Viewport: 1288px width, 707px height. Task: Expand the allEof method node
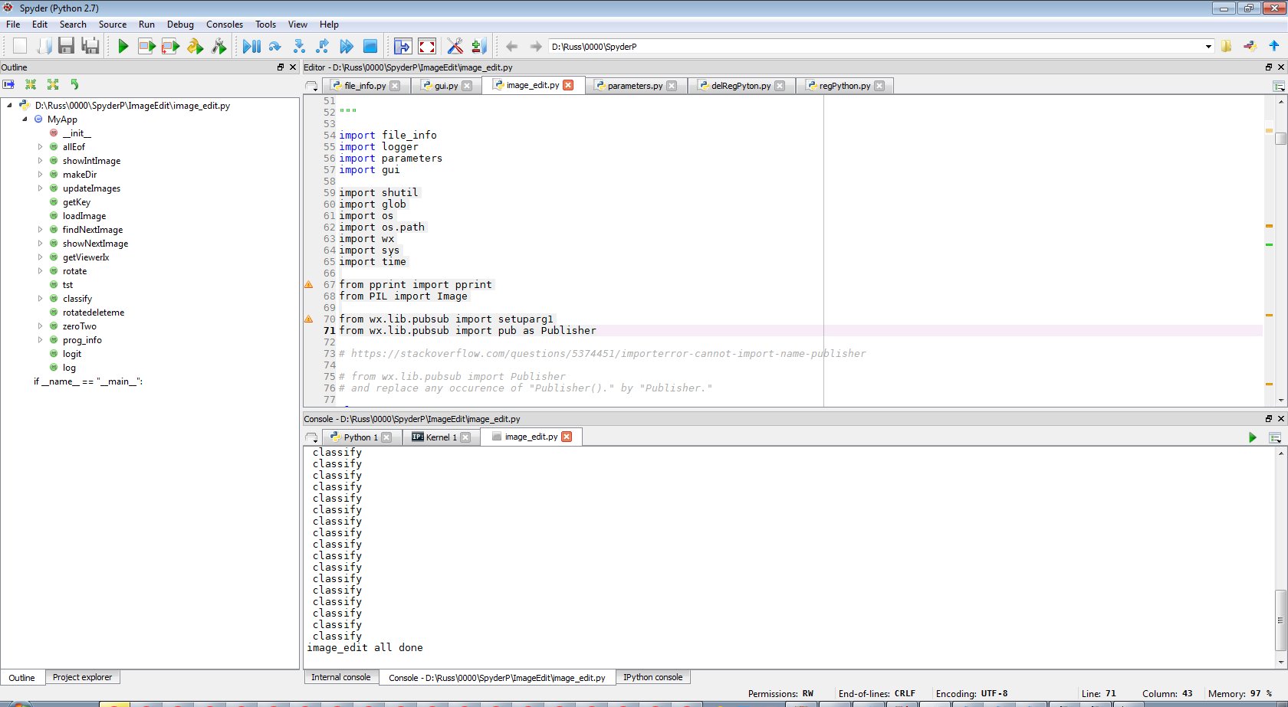40,147
